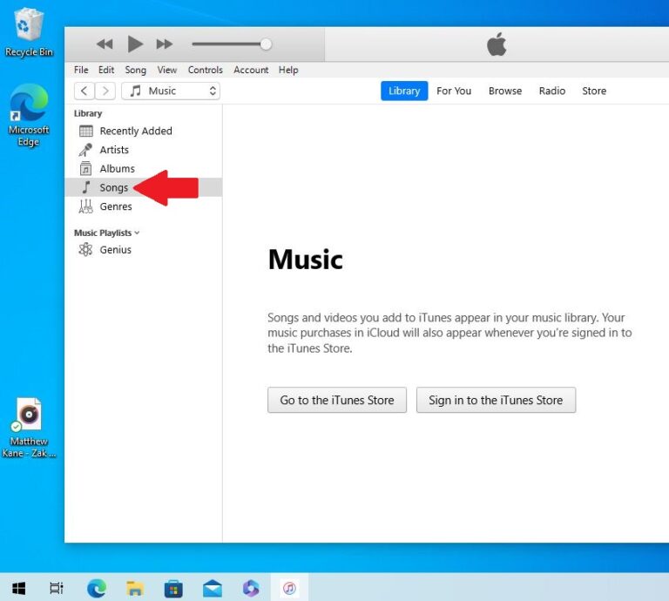Select Albums in the sidebar

pos(144,168)
